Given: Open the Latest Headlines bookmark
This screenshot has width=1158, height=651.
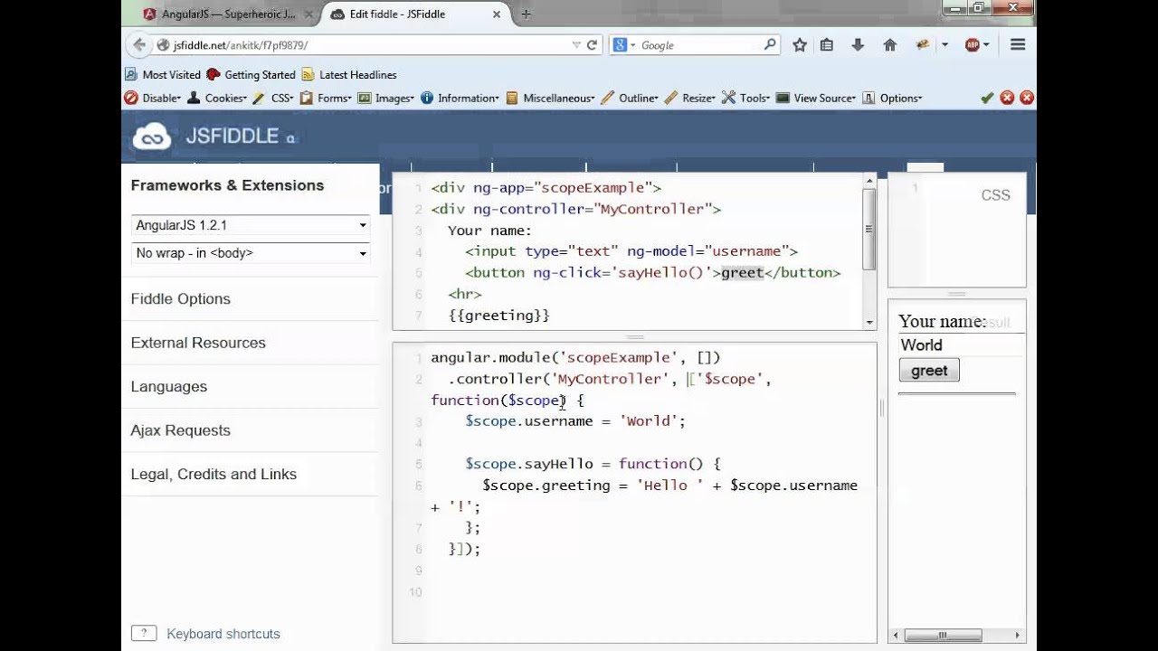Looking at the screenshot, I should tap(349, 74).
